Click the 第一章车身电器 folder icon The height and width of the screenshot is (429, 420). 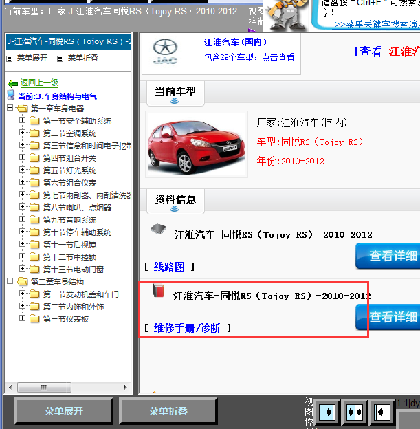coord(23,109)
